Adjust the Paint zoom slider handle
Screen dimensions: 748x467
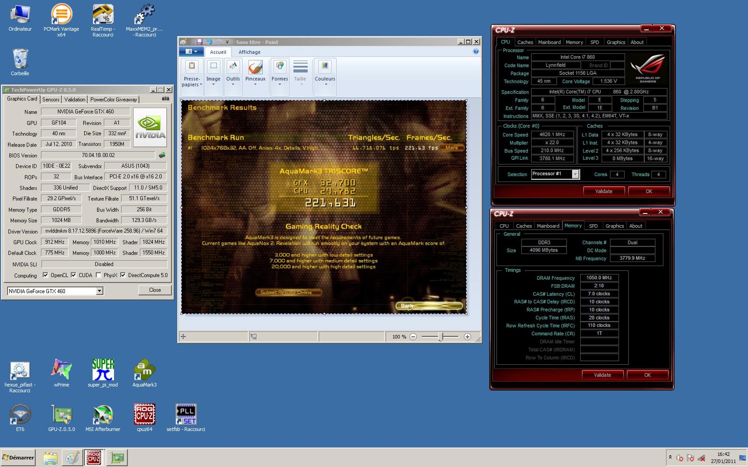440,337
